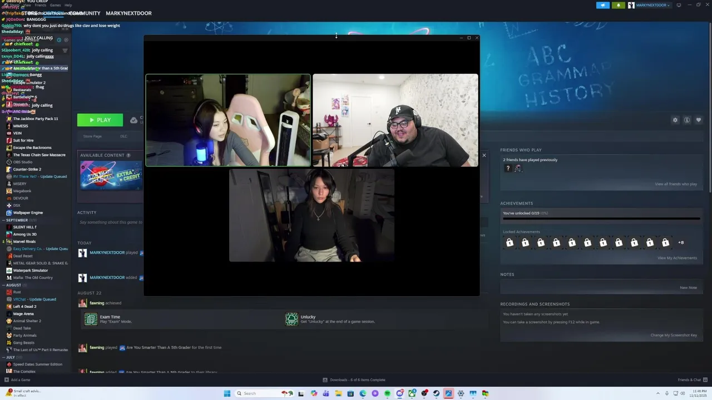Open the Extra Credit DLC thumbnail

[111, 175]
